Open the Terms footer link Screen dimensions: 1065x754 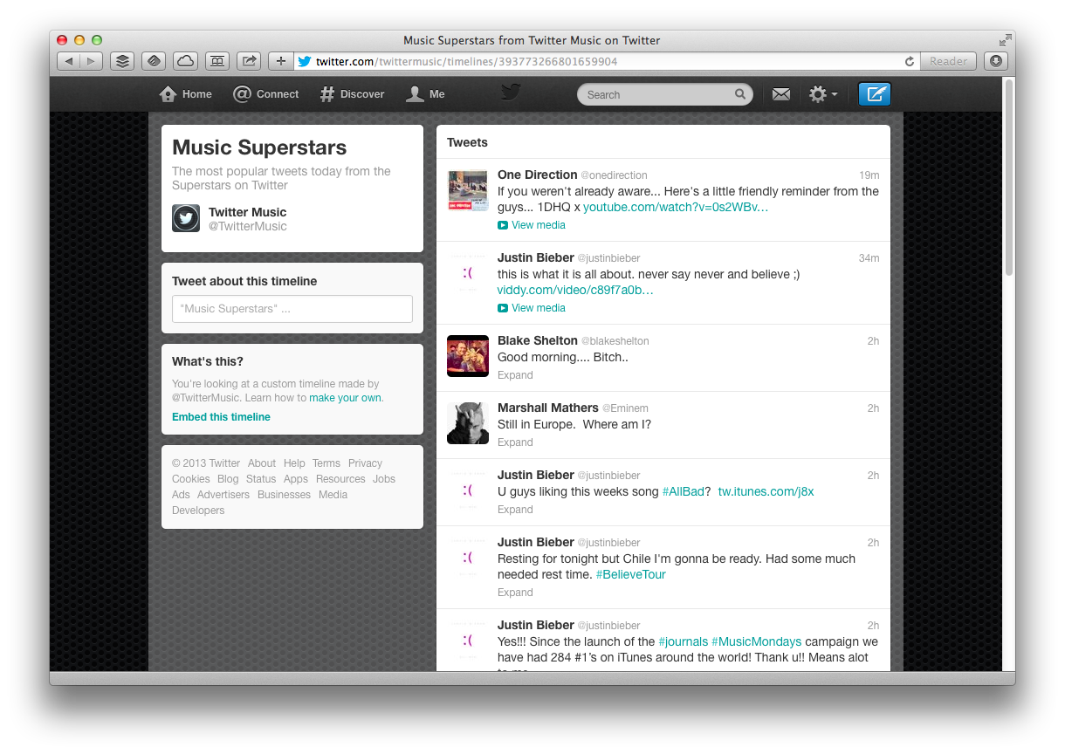click(x=326, y=463)
